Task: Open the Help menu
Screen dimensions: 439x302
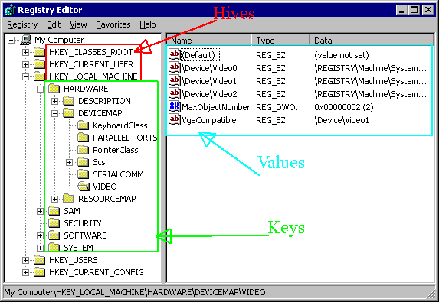Action: point(148,25)
